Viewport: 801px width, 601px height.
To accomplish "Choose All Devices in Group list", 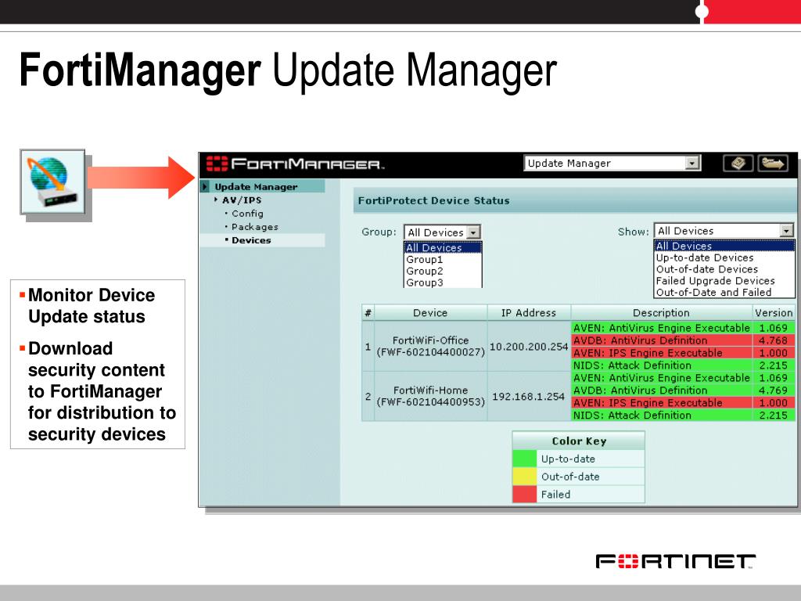I will 443,247.
